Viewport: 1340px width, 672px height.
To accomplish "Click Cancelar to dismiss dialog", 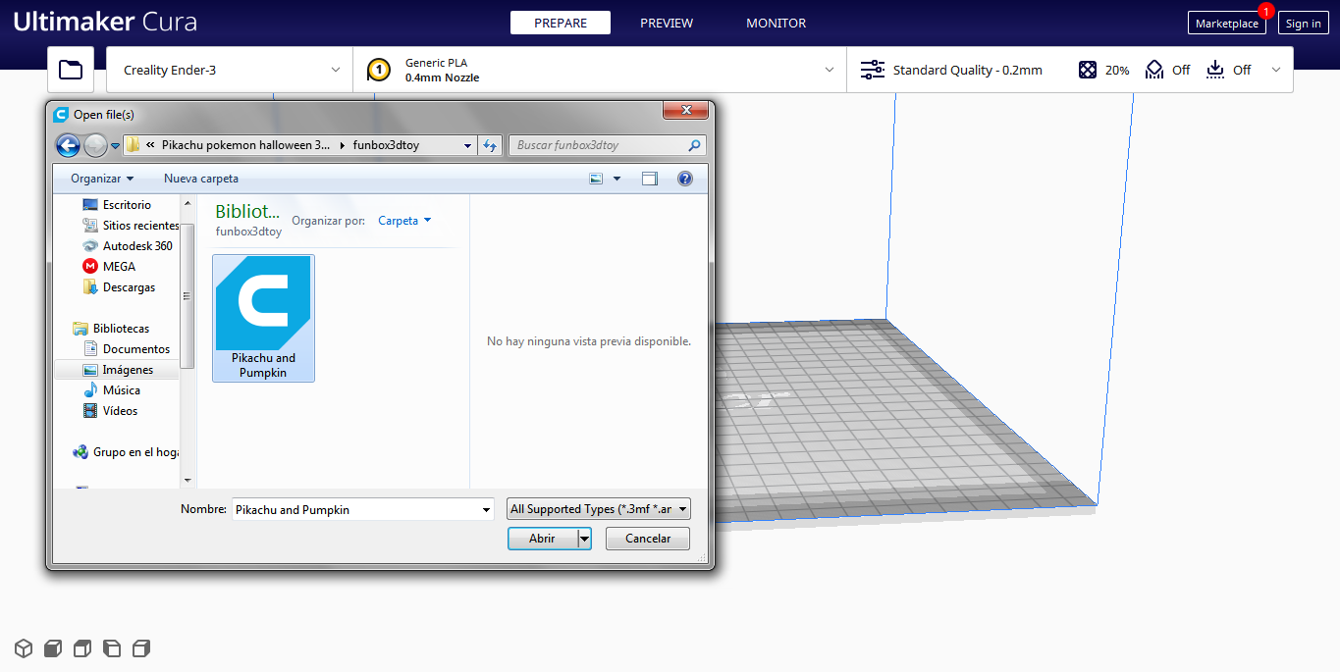I will 648,539.
